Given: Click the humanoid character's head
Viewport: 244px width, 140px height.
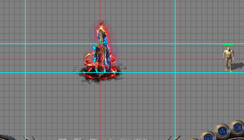Looking at the screenshot, I should tap(228, 49).
